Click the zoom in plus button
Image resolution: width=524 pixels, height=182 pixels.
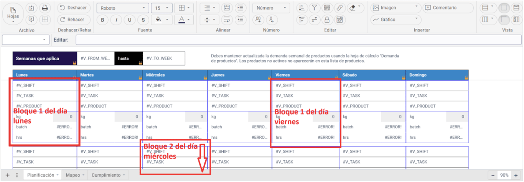[516, 175]
